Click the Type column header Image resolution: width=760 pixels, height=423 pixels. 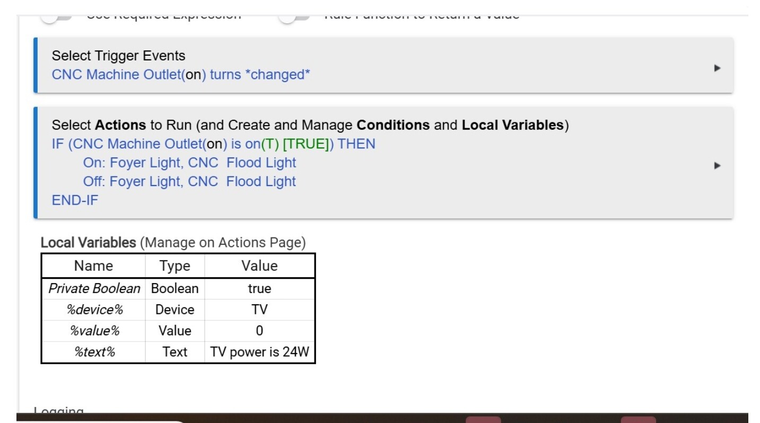pos(174,266)
